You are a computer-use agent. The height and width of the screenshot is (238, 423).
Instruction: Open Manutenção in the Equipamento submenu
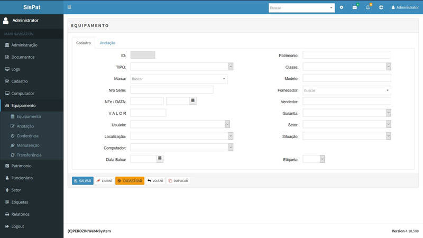[27, 145]
